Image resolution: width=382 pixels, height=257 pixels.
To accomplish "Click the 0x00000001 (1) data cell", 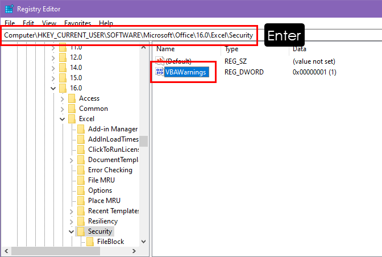I will [314, 72].
